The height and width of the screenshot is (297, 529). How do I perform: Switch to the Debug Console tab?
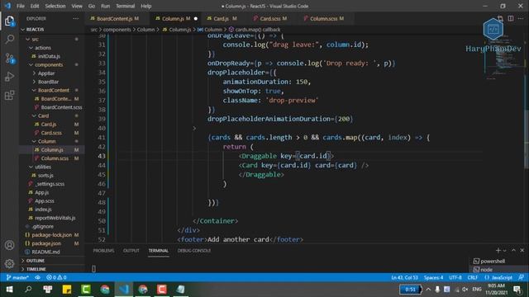(194, 251)
